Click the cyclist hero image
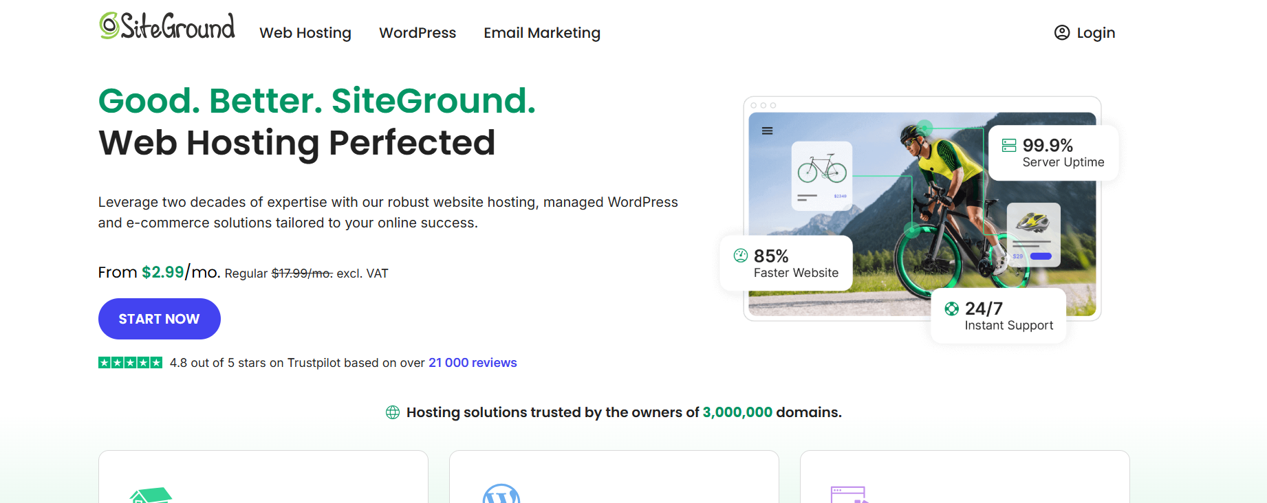The height and width of the screenshot is (503, 1267). (x=922, y=214)
